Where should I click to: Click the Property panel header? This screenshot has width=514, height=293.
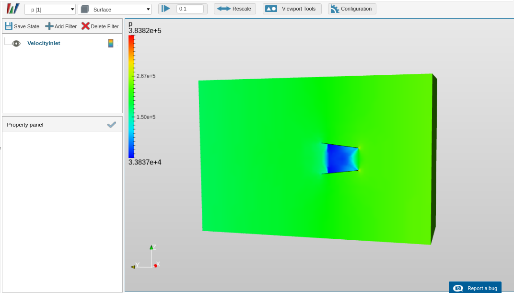[62, 125]
